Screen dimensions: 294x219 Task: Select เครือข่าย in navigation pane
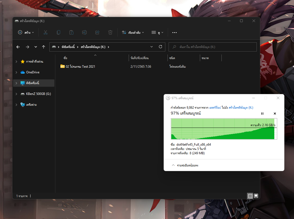pos(31,105)
